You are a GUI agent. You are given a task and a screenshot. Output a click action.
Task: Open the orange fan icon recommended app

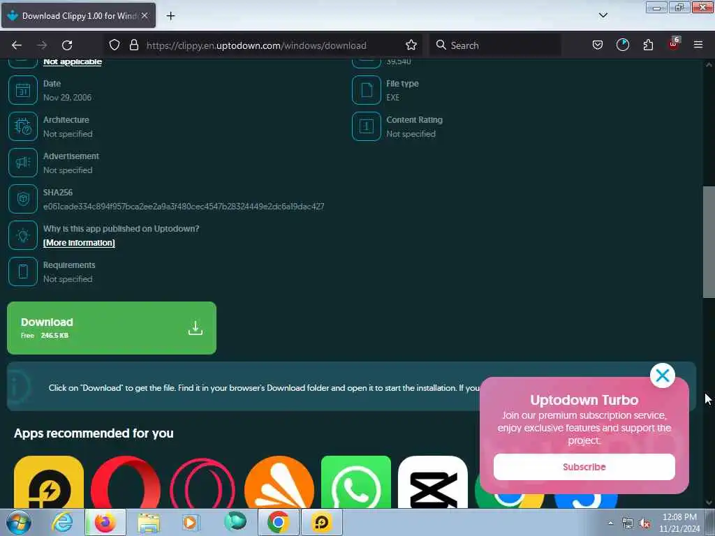point(279,482)
